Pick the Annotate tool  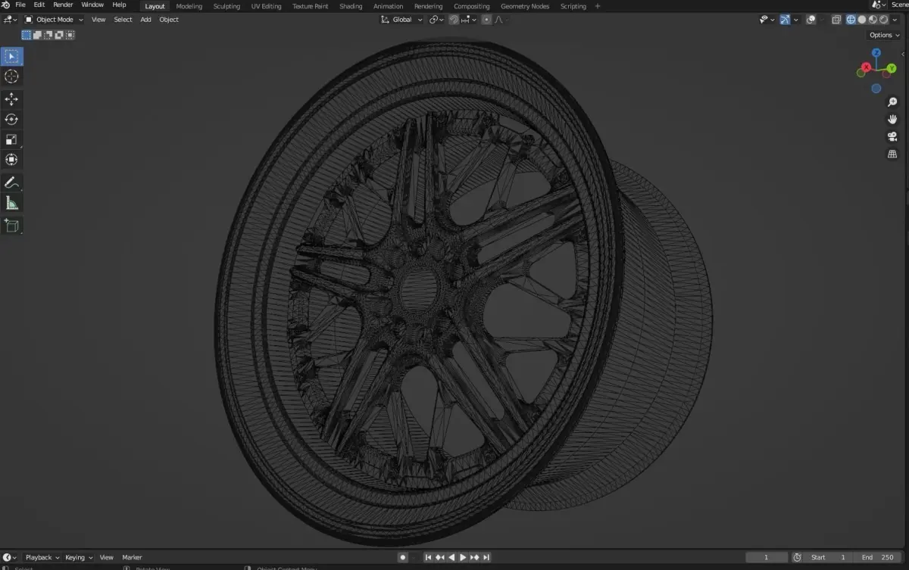tap(11, 182)
